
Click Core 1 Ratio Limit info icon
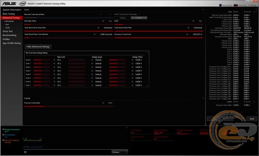point(54,63)
